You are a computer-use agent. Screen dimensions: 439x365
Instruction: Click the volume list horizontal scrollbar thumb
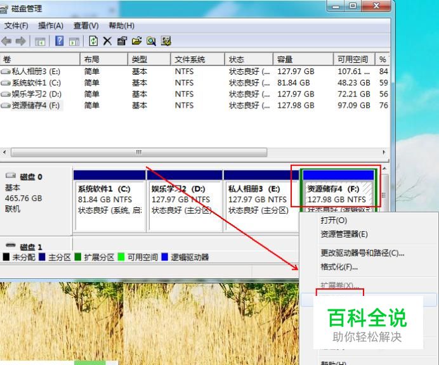(x=139, y=153)
